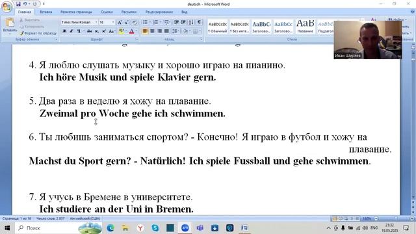Toggle justify alignment
This screenshot has height=234, width=416.
tap(166, 31)
